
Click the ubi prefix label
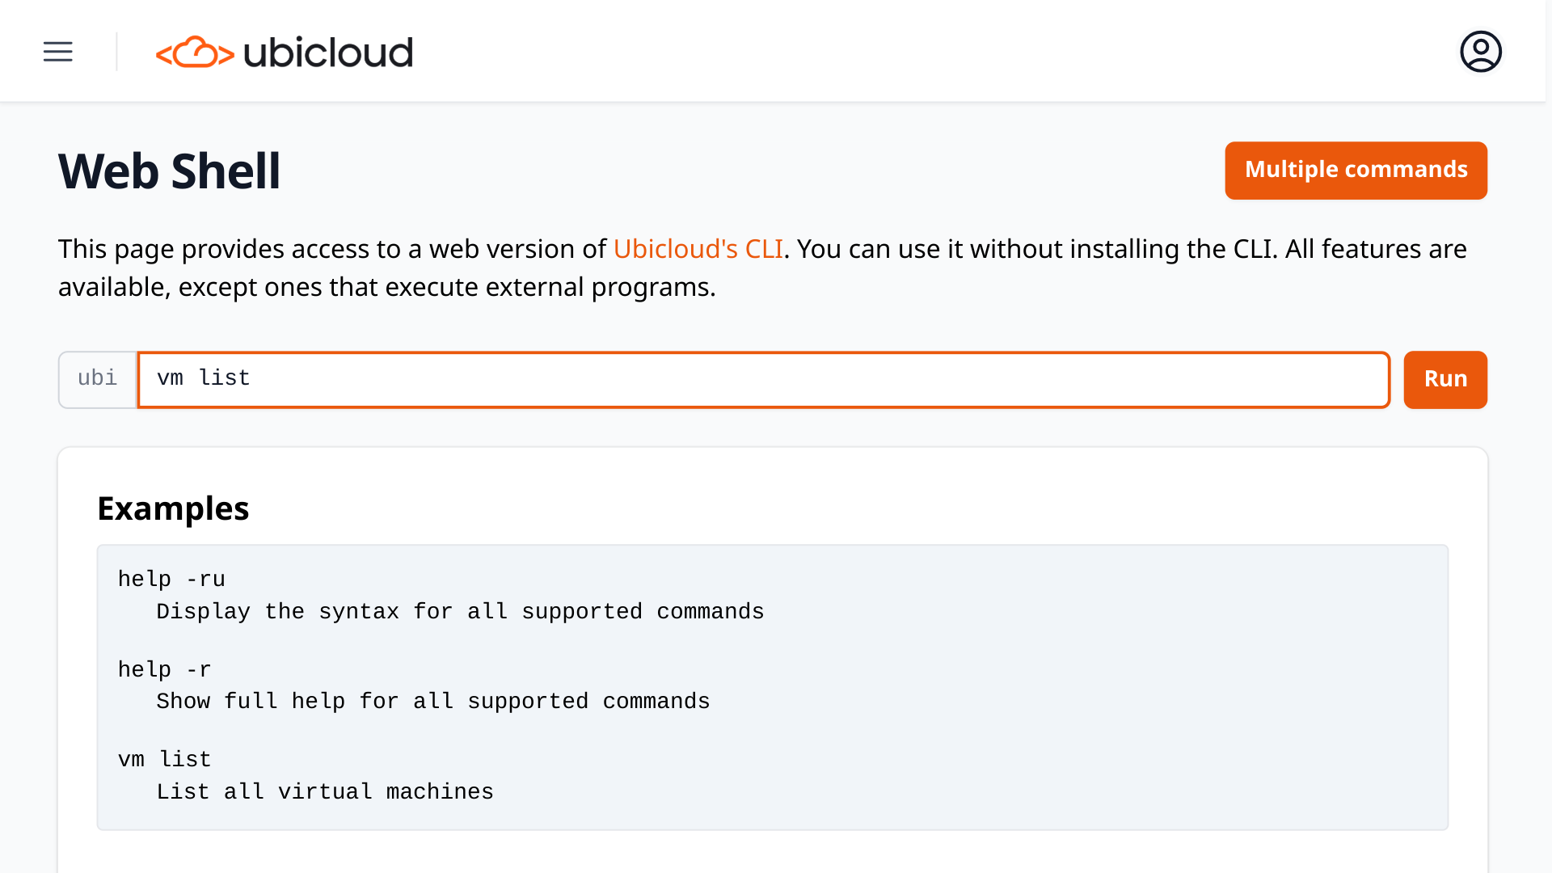[98, 379]
